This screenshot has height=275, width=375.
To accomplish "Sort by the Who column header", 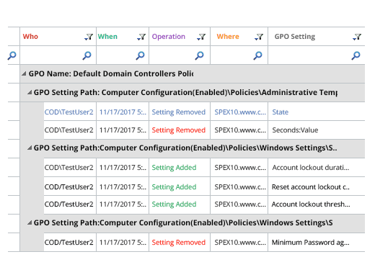I will point(30,37).
